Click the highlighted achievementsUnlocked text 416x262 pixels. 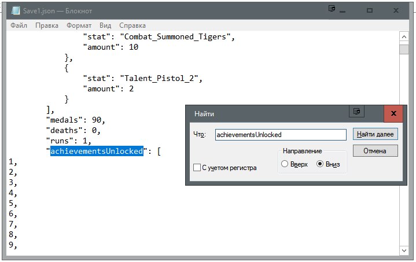coord(96,151)
